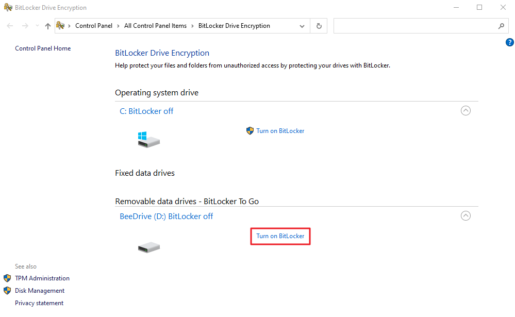Click the back arrow navigation icon

tap(10, 26)
